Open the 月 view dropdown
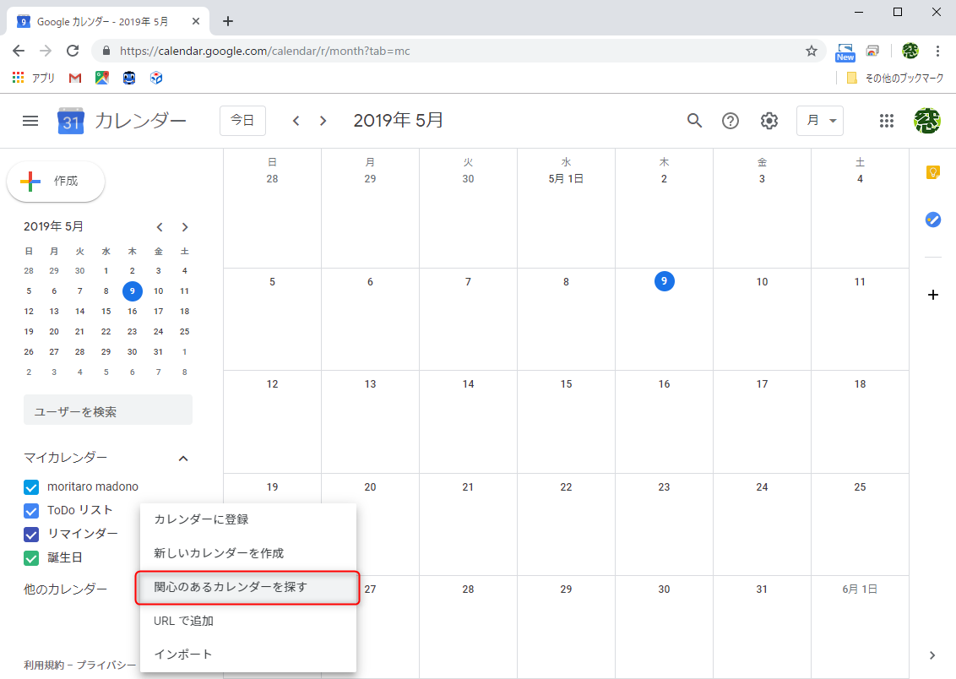The width and height of the screenshot is (956, 679). point(820,121)
